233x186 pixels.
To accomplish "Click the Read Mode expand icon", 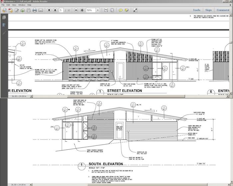I will click(135, 10).
